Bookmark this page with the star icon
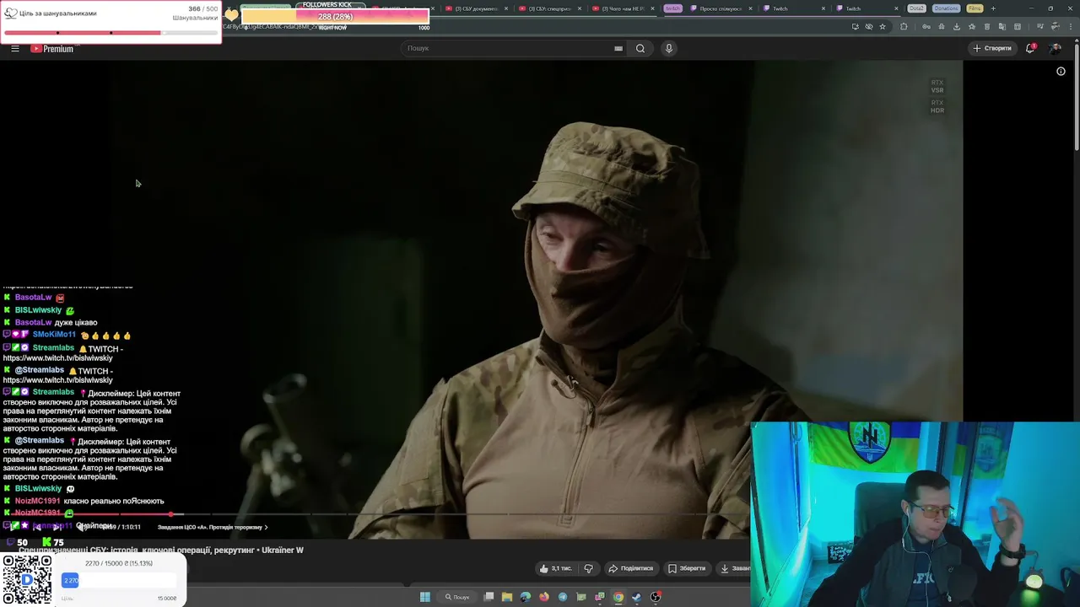Screen dimensions: 1080x607 point(883,27)
